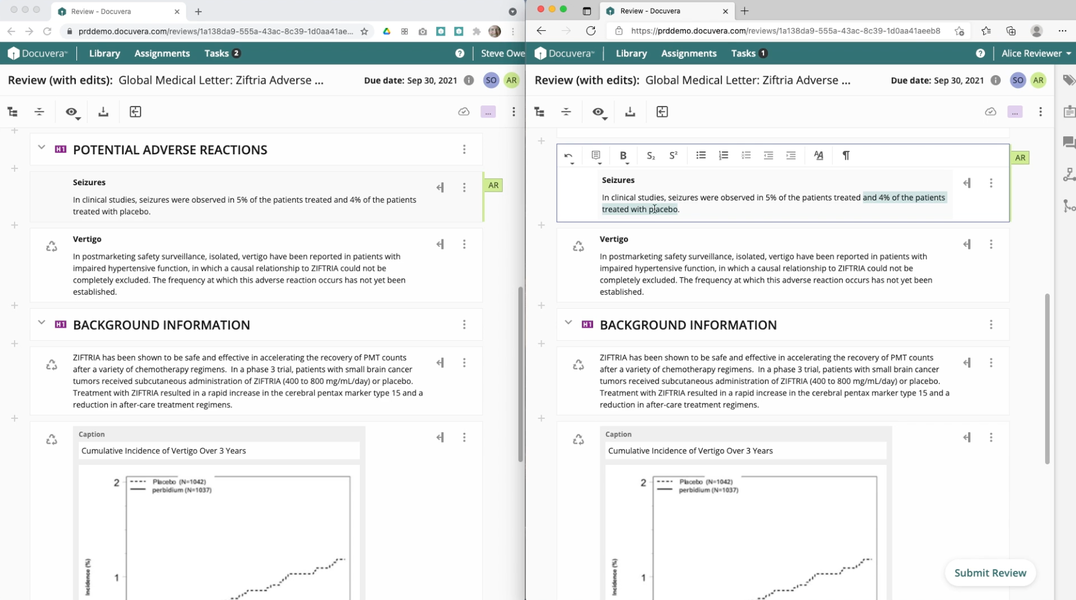
Task: Toggle the eye view options in left window
Action: 72,112
